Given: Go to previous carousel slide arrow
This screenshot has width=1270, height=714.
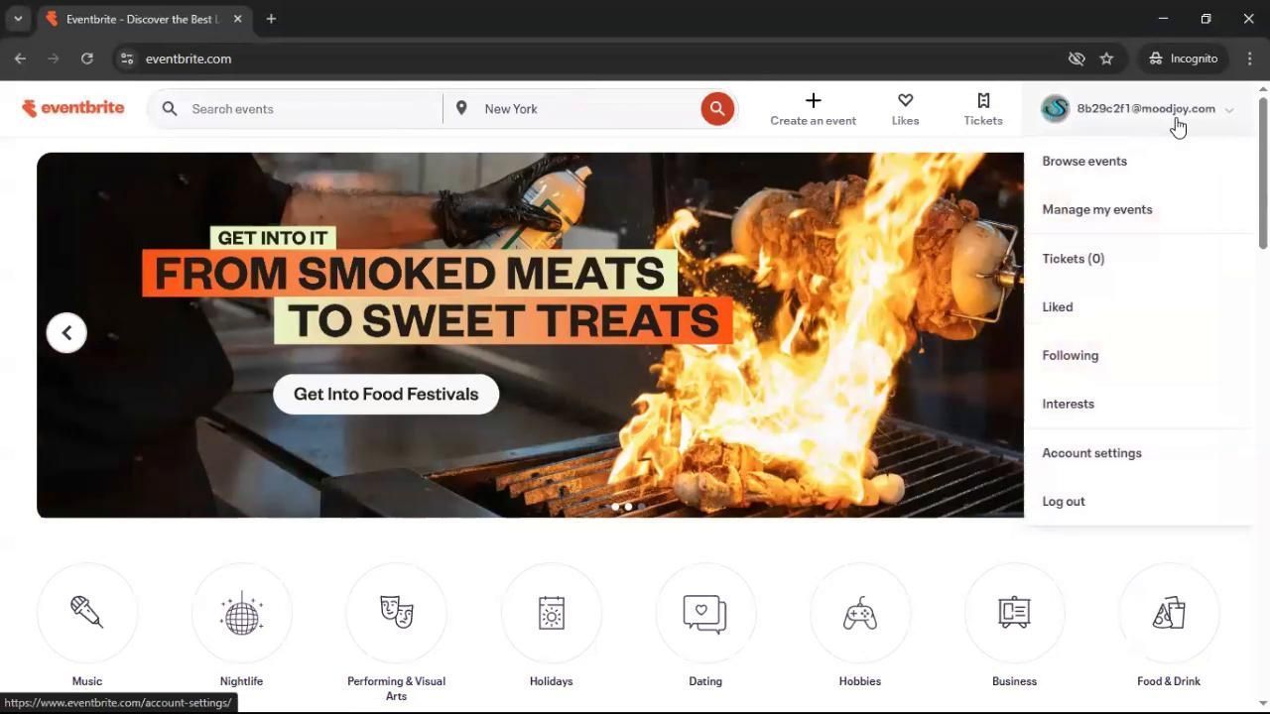Looking at the screenshot, I should [x=66, y=333].
